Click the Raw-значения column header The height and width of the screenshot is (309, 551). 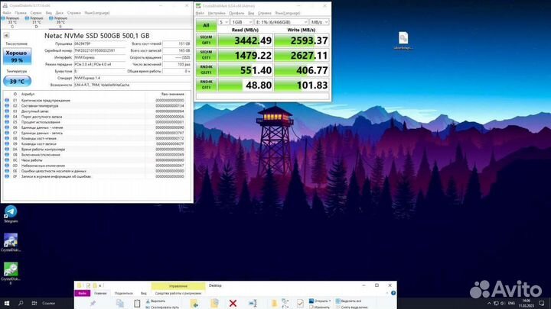(x=172, y=95)
